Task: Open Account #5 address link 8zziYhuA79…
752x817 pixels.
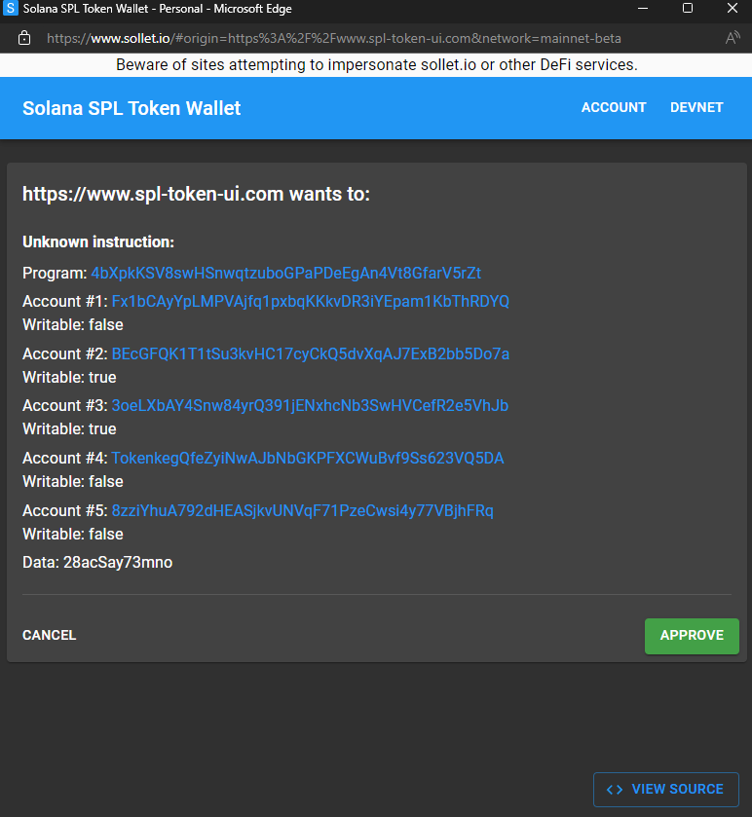Action: coord(302,510)
